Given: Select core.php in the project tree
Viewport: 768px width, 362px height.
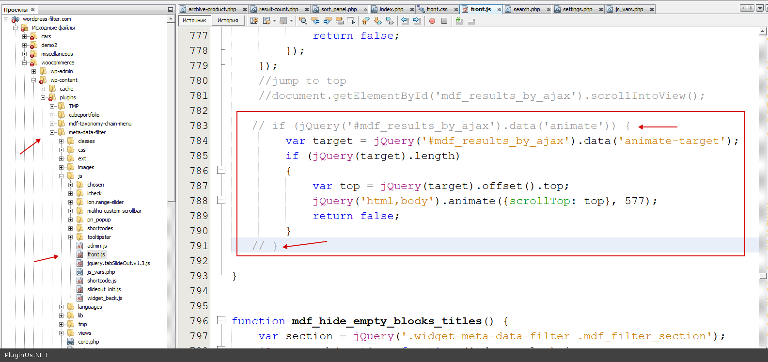Looking at the screenshot, I should click(x=89, y=342).
